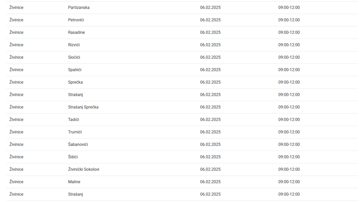The width and height of the screenshot is (360, 202).
Task: Click on the Rasadine row name
Action: pos(76,32)
